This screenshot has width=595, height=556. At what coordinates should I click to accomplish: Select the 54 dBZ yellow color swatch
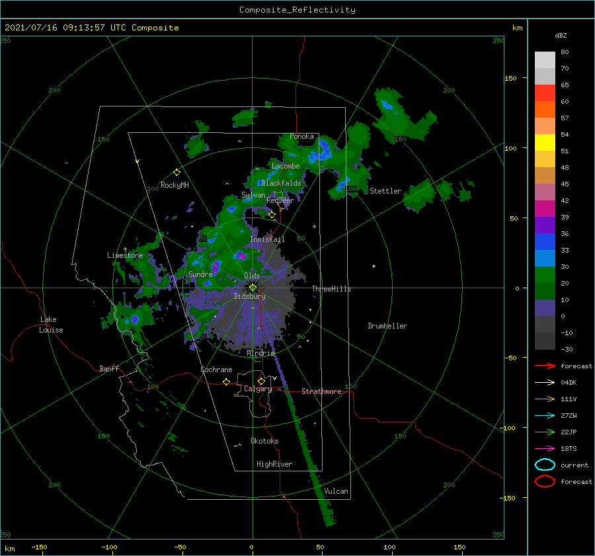click(545, 142)
